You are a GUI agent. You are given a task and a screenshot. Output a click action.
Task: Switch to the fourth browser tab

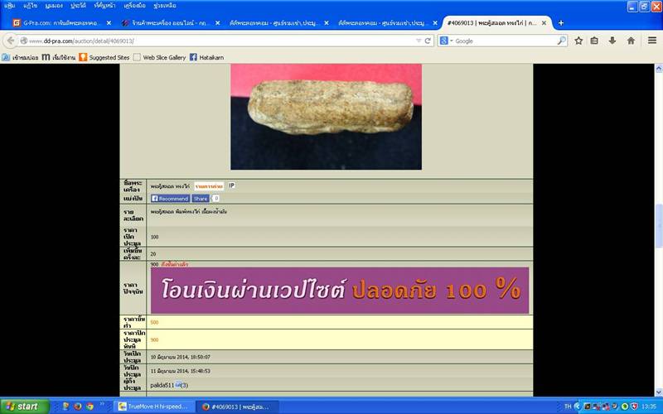(x=388, y=23)
